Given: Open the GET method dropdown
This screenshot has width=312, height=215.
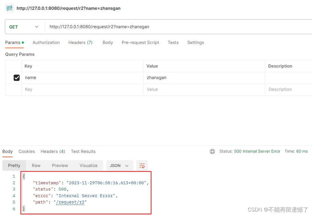Looking at the screenshot, I should [24, 27].
